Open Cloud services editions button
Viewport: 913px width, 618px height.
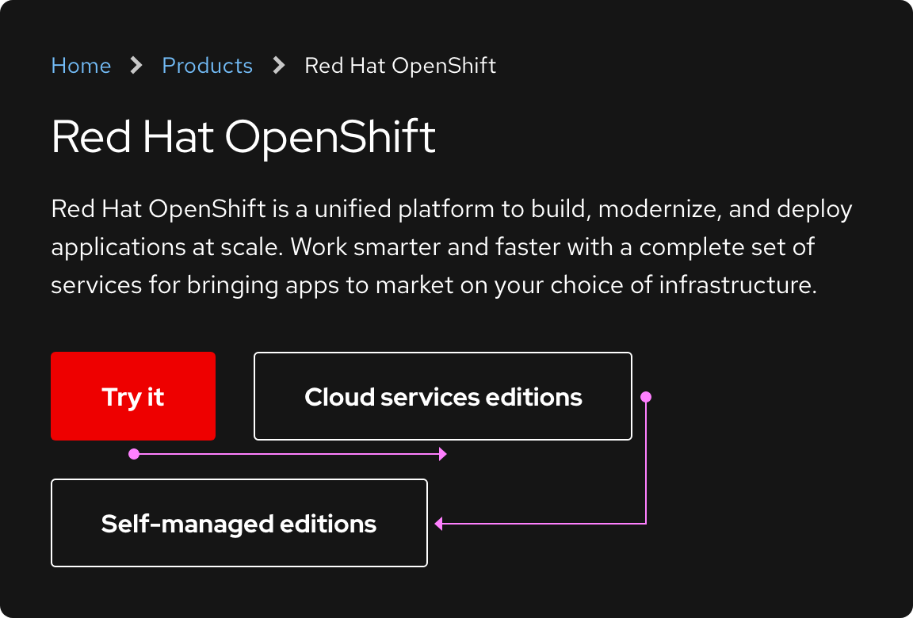pyautogui.click(x=442, y=396)
